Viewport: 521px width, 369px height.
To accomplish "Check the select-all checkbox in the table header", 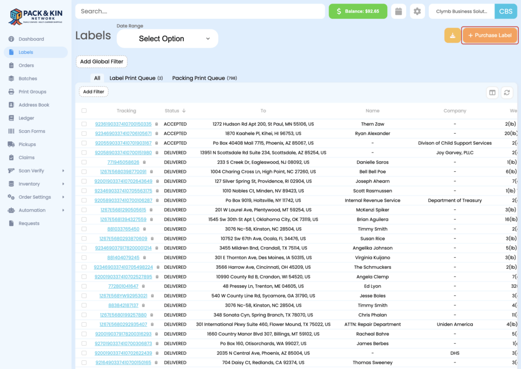I will (84, 110).
